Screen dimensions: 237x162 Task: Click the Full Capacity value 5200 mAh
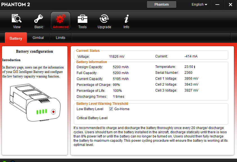[121, 73]
